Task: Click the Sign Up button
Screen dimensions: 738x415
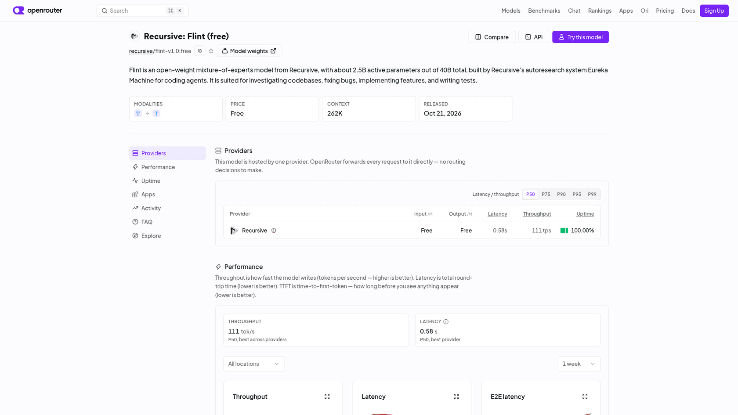Action: click(x=714, y=11)
